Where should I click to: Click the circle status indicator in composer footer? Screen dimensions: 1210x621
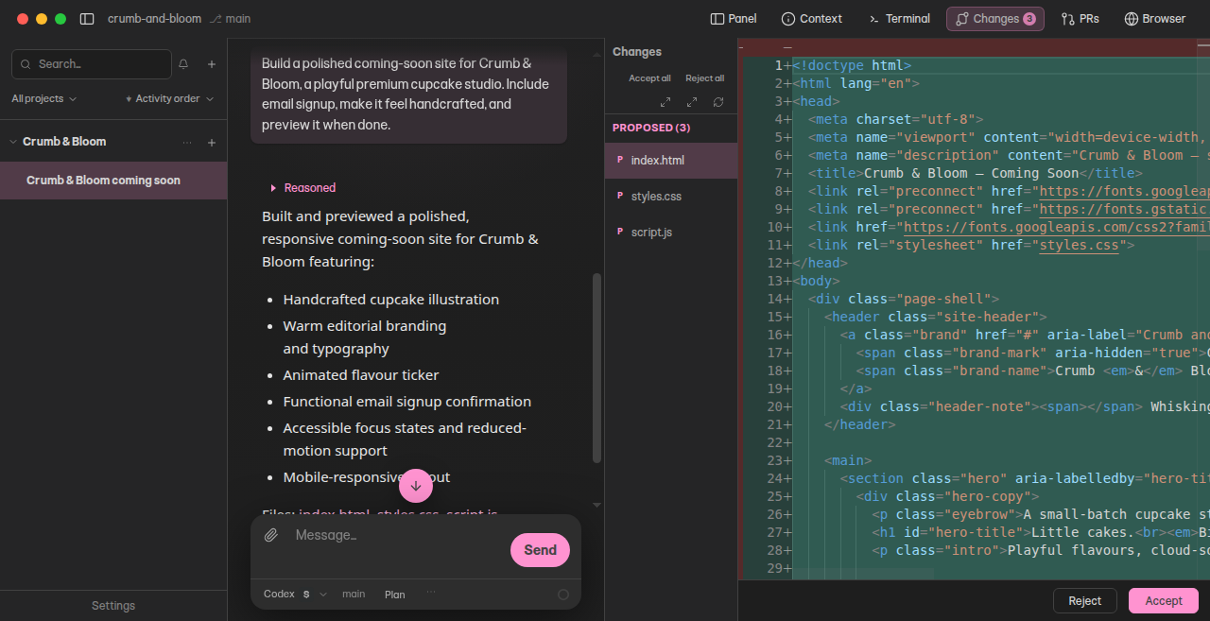(x=563, y=595)
